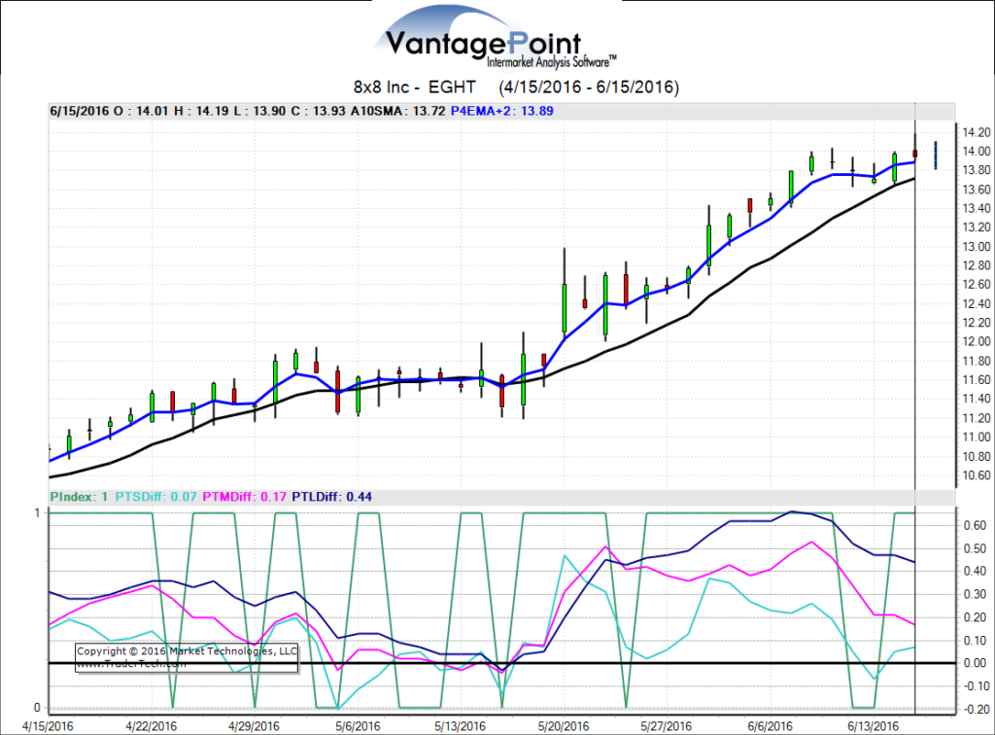995x735 pixels.
Task: Click the 0.60 indicator axis label
Action: tap(976, 526)
